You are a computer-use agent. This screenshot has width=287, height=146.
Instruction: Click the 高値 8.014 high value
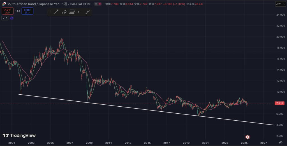(126, 4)
